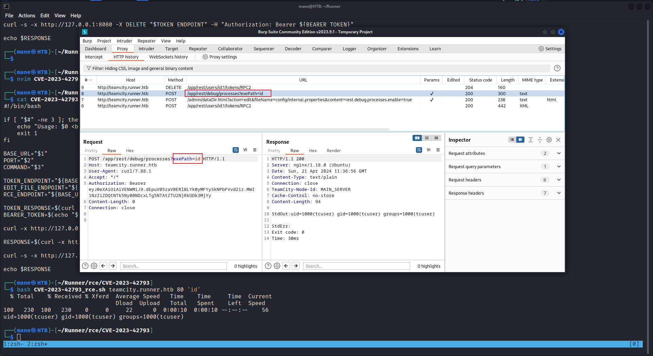This screenshot has height=356, width=653.
Task: Open Response search settings gear
Action: tap(277, 266)
